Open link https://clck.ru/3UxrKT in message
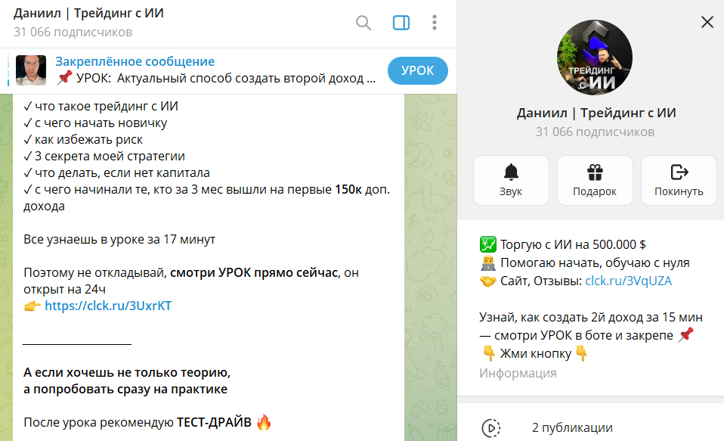Viewport: 724px width, 441px height. [x=108, y=306]
